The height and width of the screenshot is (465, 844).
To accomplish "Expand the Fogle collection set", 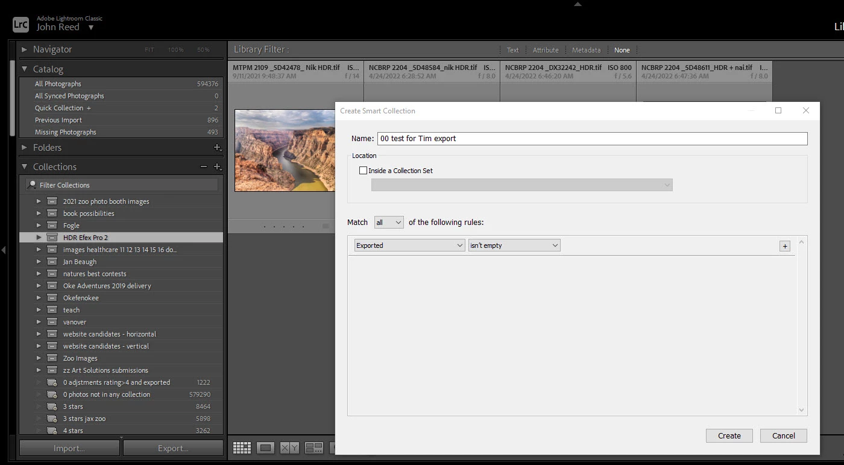I will (x=39, y=226).
